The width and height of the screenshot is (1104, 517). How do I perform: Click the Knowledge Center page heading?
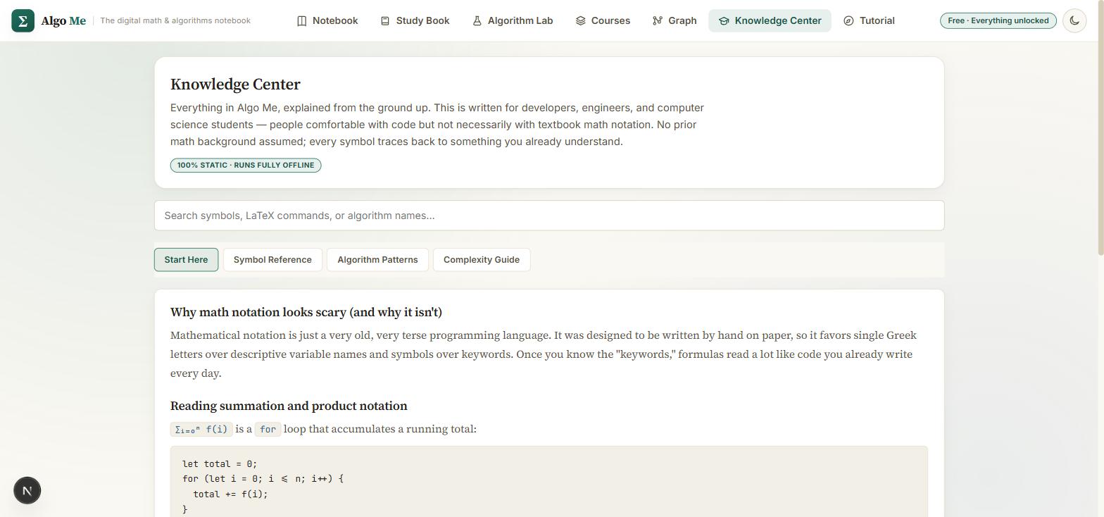[235, 84]
